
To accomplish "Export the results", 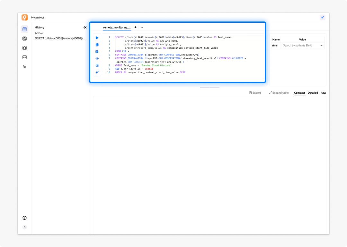I will point(255,93).
